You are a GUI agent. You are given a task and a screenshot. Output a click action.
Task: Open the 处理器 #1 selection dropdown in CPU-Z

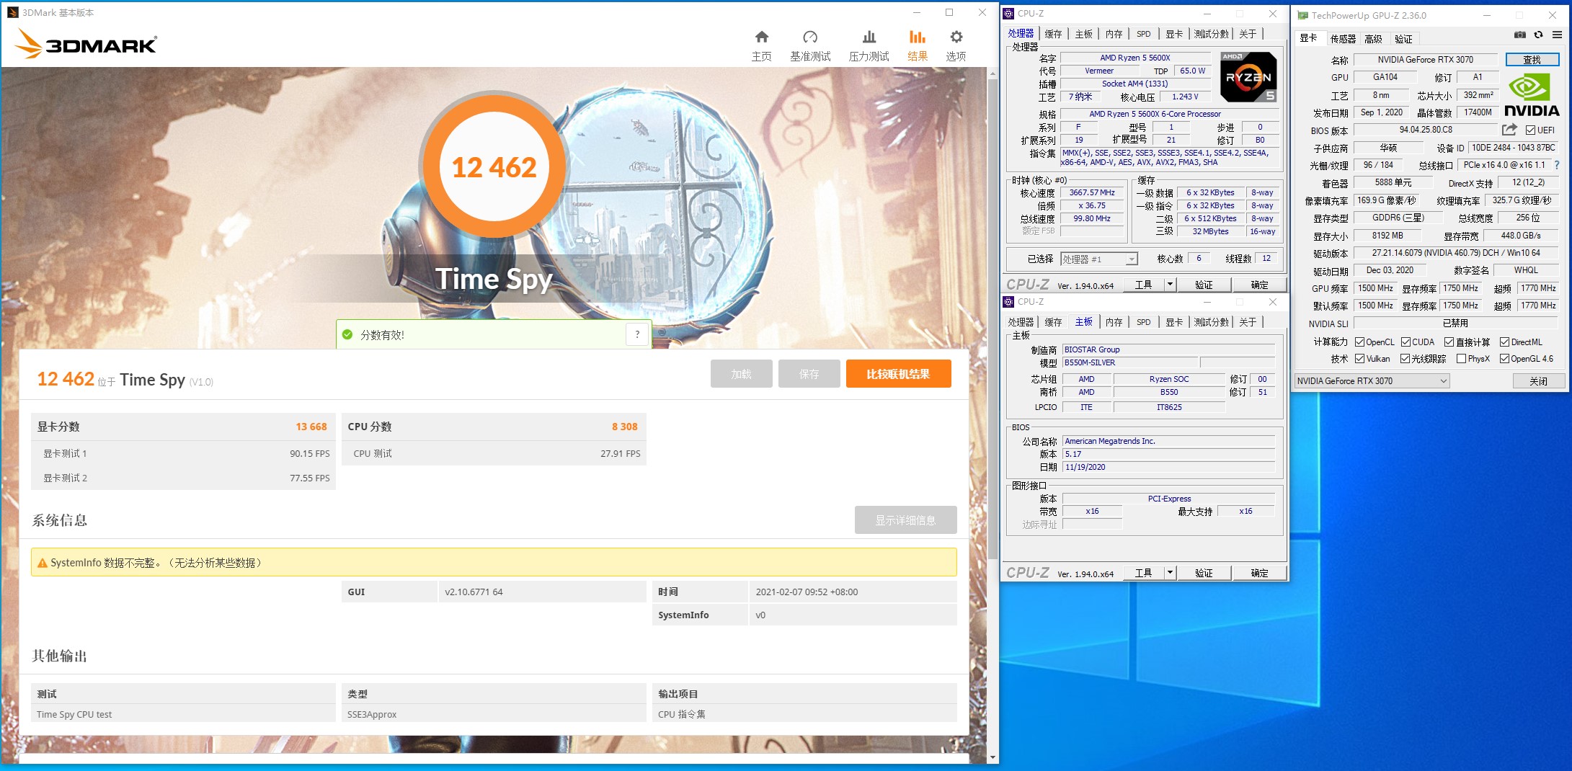pos(1098,259)
